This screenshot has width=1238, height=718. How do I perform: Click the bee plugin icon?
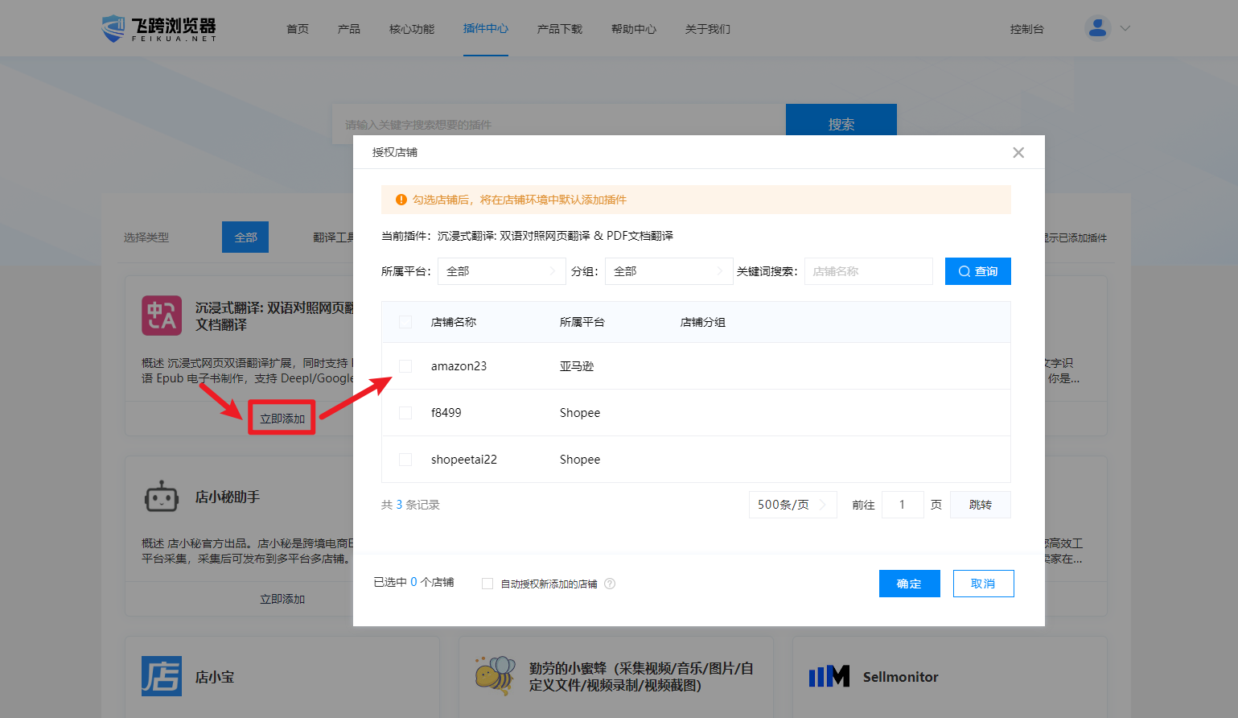click(495, 676)
